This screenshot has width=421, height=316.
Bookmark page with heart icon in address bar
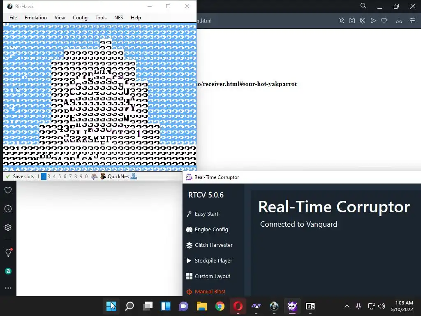pos(384,21)
